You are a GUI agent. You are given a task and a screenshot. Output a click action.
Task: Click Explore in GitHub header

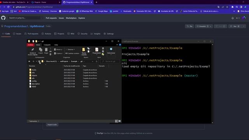pos(82,18)
